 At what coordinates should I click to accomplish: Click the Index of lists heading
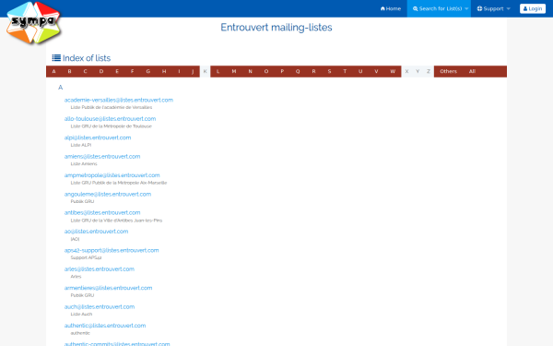pos(87,58)
